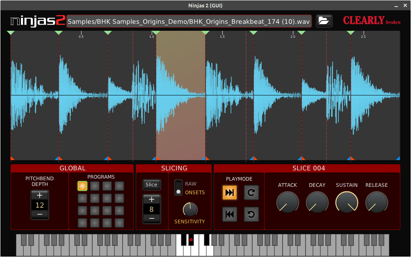Turn the Attack envelope knob
Image resolution: width=411 pixels, height=257 pixels.
pyautogui.click(x=287, y=203)
